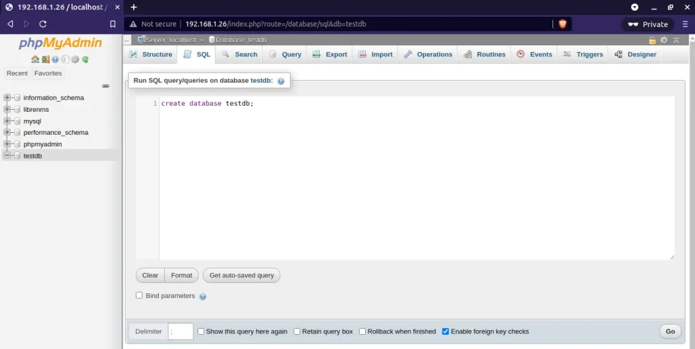This screenshot has height=349, width=695.
Task: Open navigation panel settings gear icon
Action: pos(75,59)
